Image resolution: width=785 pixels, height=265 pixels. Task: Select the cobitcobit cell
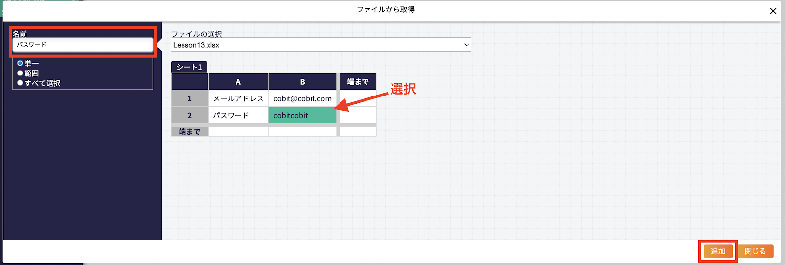[302, 115]
